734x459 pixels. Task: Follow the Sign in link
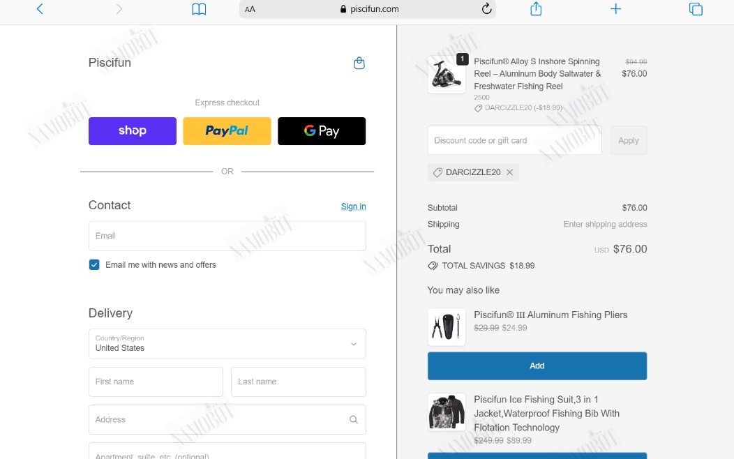[354, 206]
